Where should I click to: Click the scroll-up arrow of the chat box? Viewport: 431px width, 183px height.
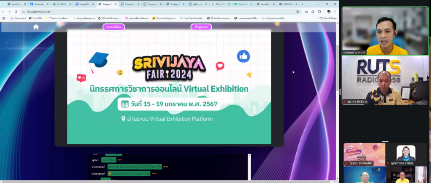pyautogui.click(x=249, y=156)
